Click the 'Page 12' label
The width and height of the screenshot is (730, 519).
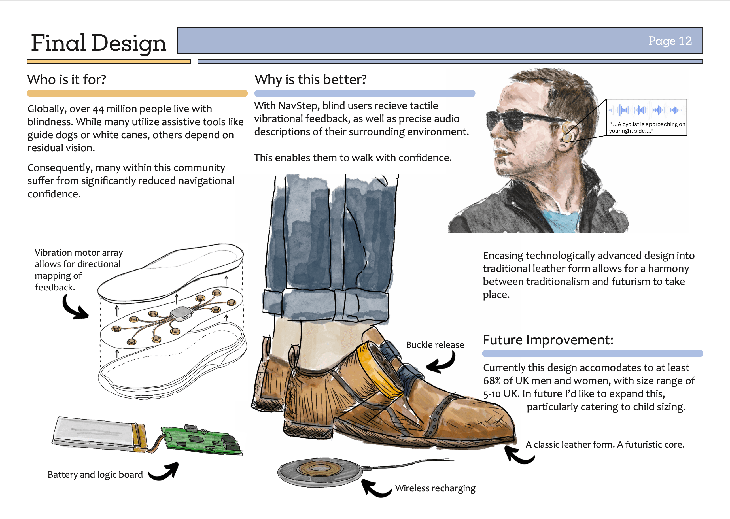[670, 41]
